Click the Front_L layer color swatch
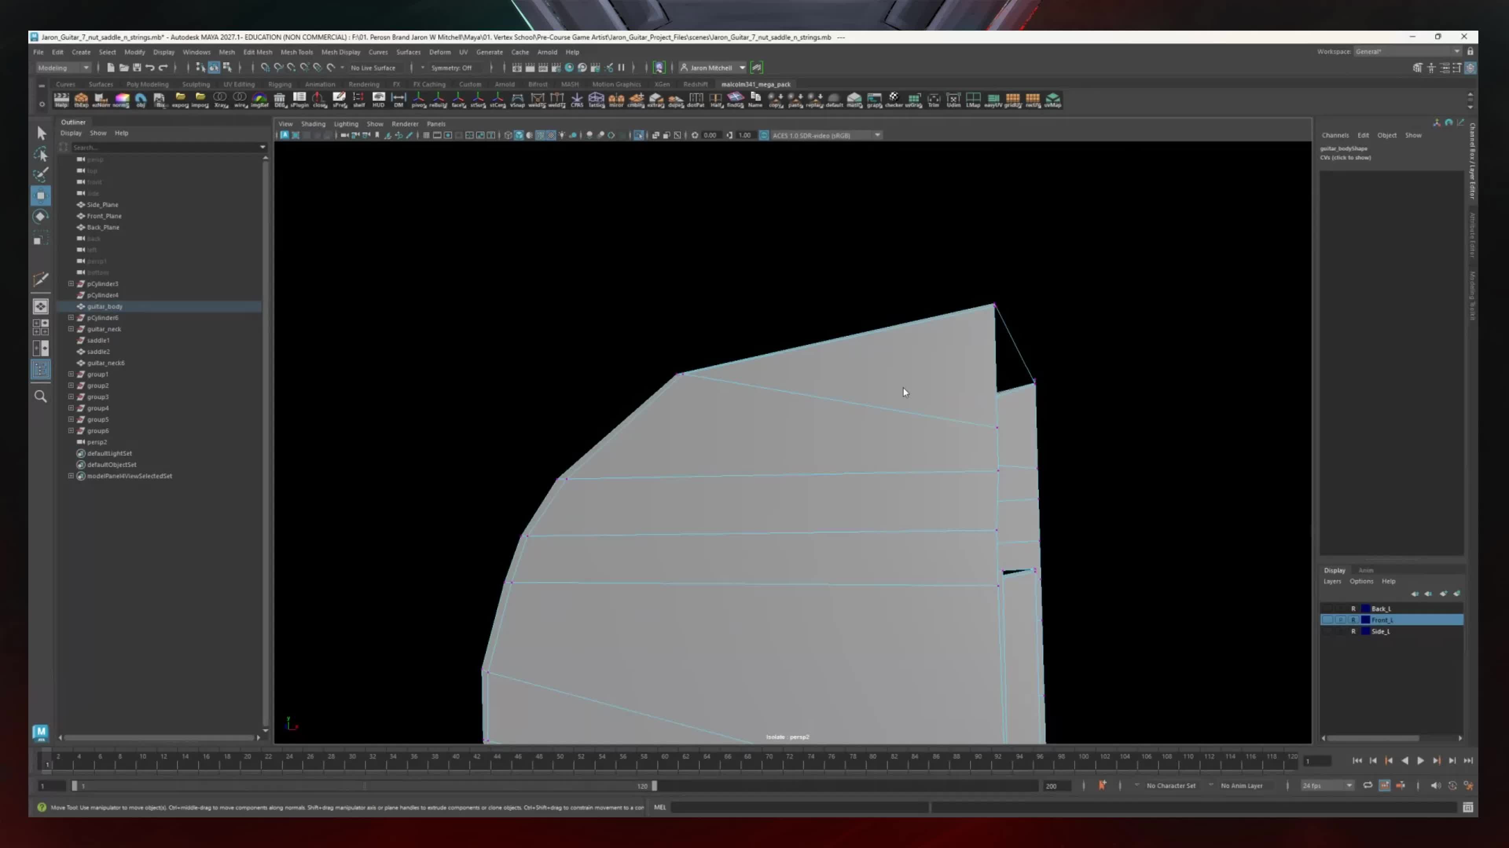Screen dimensions: 1509x848 click(x=1366, y=620)
